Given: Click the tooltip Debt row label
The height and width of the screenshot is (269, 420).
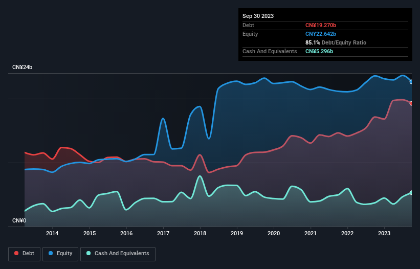Looking at the screenshot, I should point(248,25).
